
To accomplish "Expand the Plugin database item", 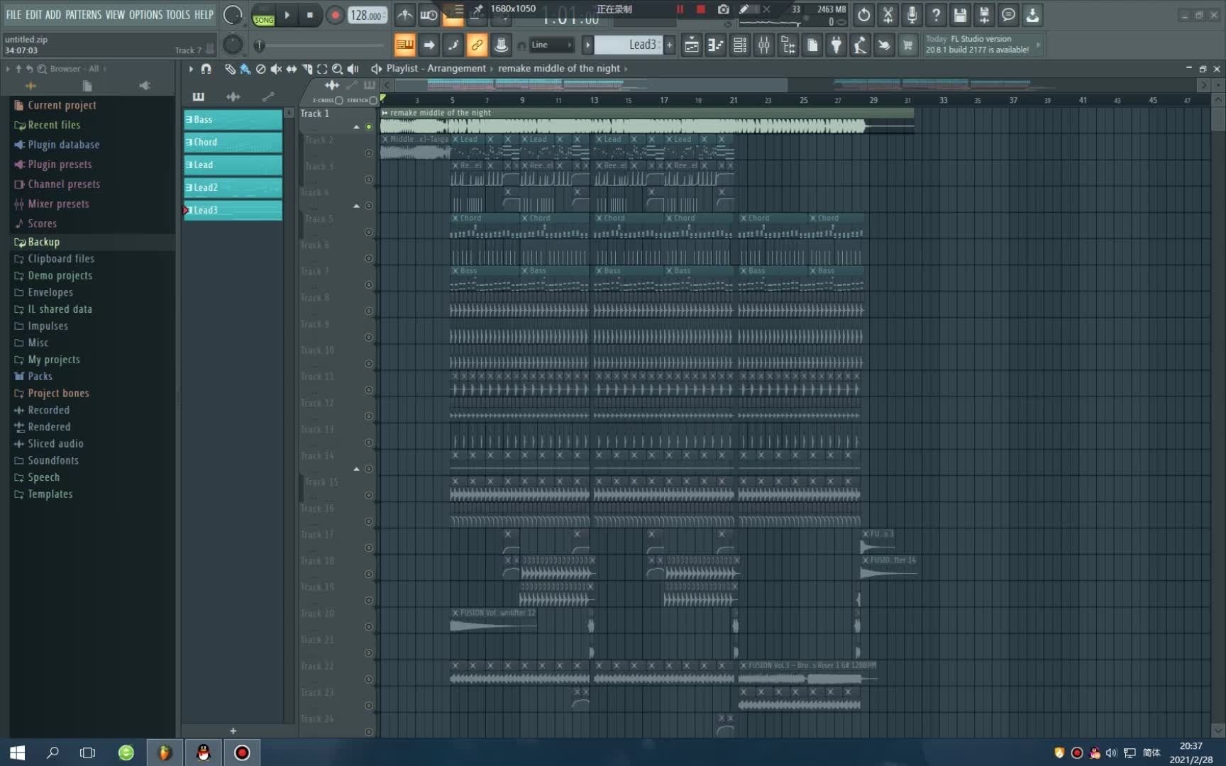I will point(63,144).
